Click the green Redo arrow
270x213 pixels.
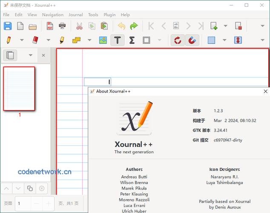[x=134, y=26]
